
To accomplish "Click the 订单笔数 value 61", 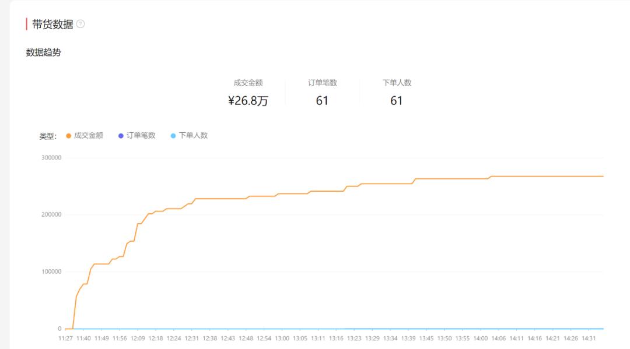I will [322, 101].
